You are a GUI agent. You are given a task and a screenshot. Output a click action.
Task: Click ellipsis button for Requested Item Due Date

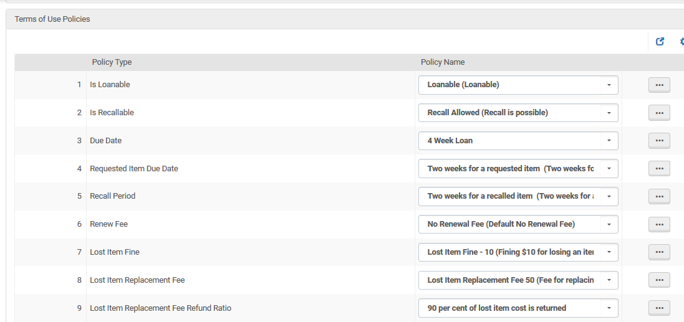[659, 169]
